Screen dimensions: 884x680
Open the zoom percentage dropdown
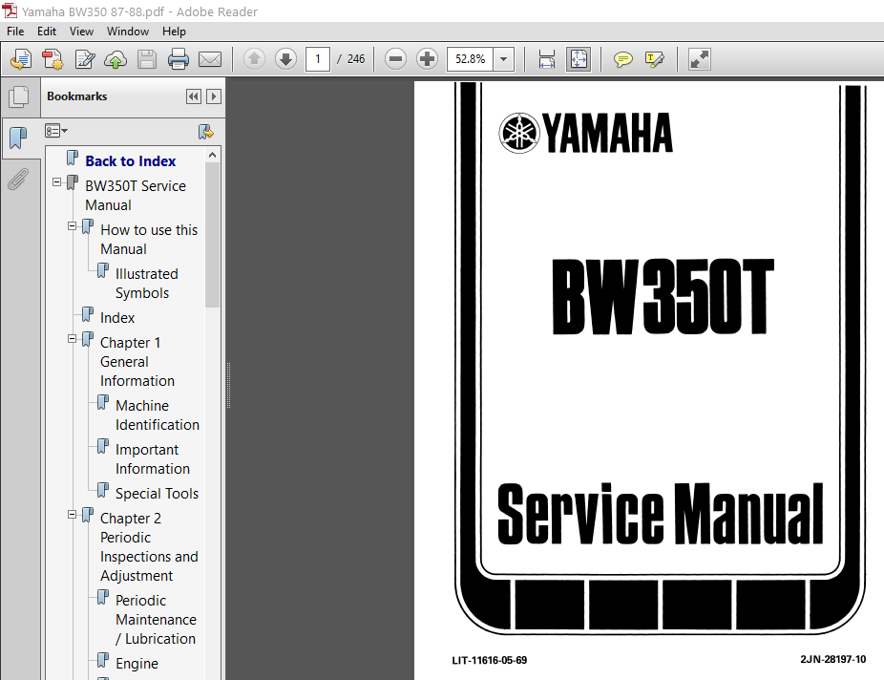[x=503, y=58]
